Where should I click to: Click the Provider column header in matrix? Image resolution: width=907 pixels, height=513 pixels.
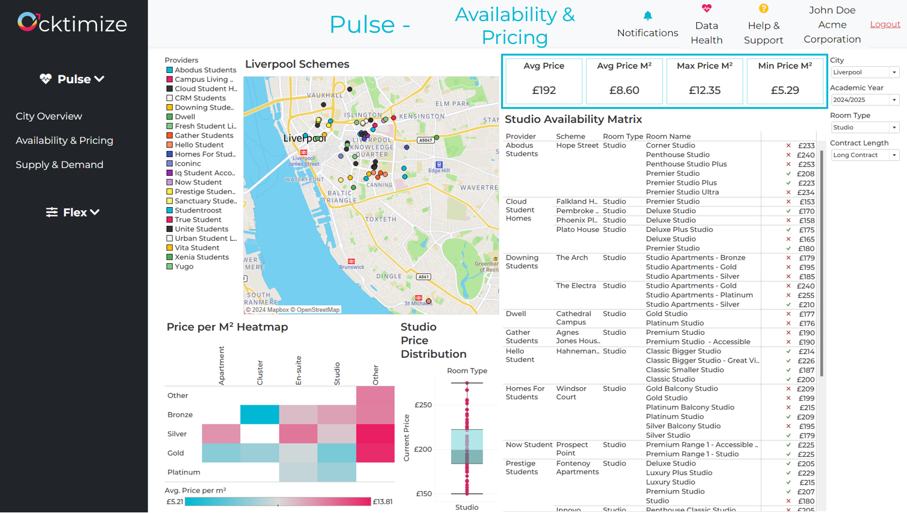(x=520, y=137)
